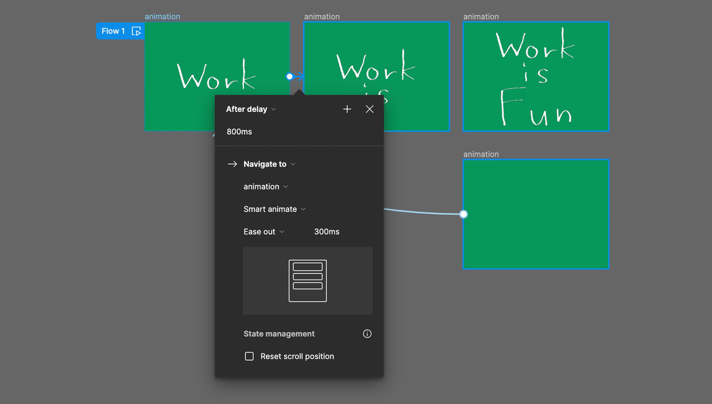This screenshot has width=712, height=404.
Task: Open the Navigate to action dropdown
Action: 269,164
